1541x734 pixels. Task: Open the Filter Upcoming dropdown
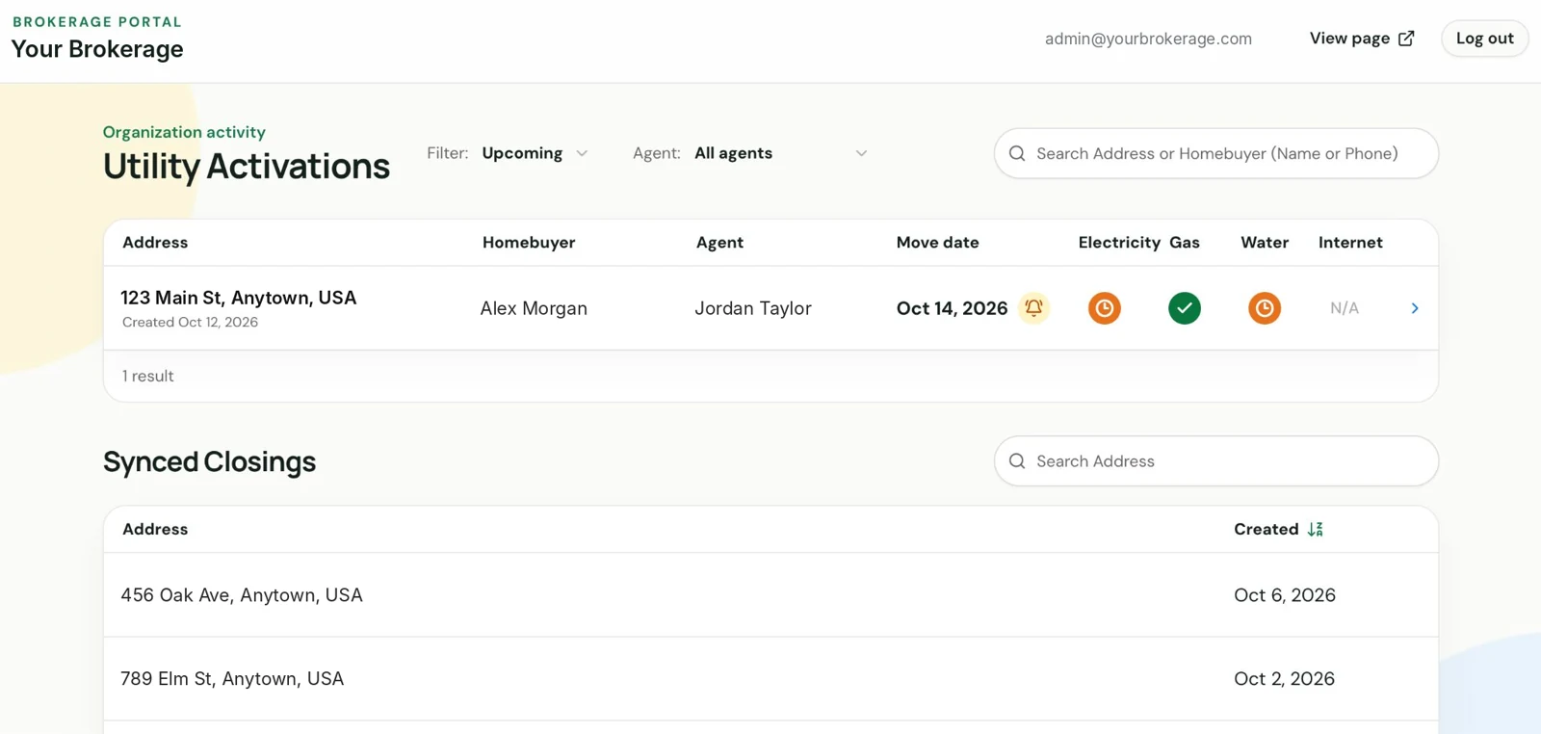point(535,153)
